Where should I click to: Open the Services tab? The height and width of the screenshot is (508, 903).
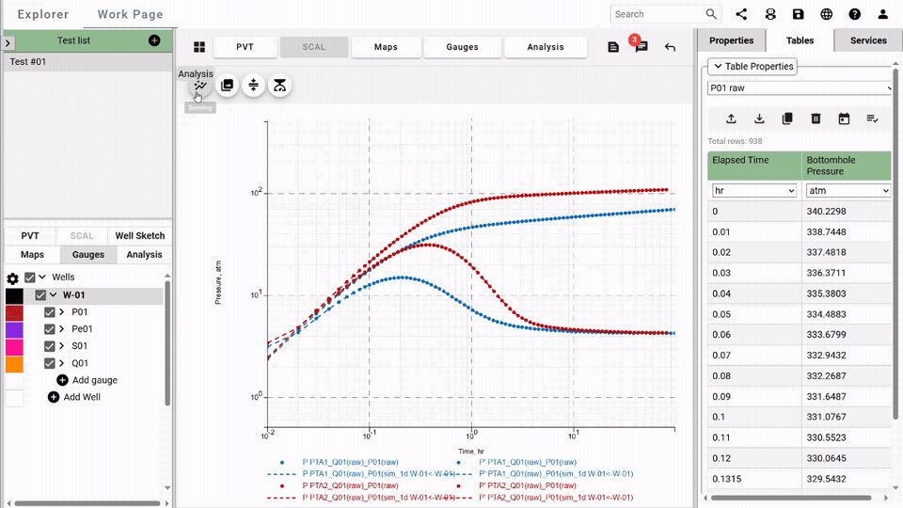[868, 40]
